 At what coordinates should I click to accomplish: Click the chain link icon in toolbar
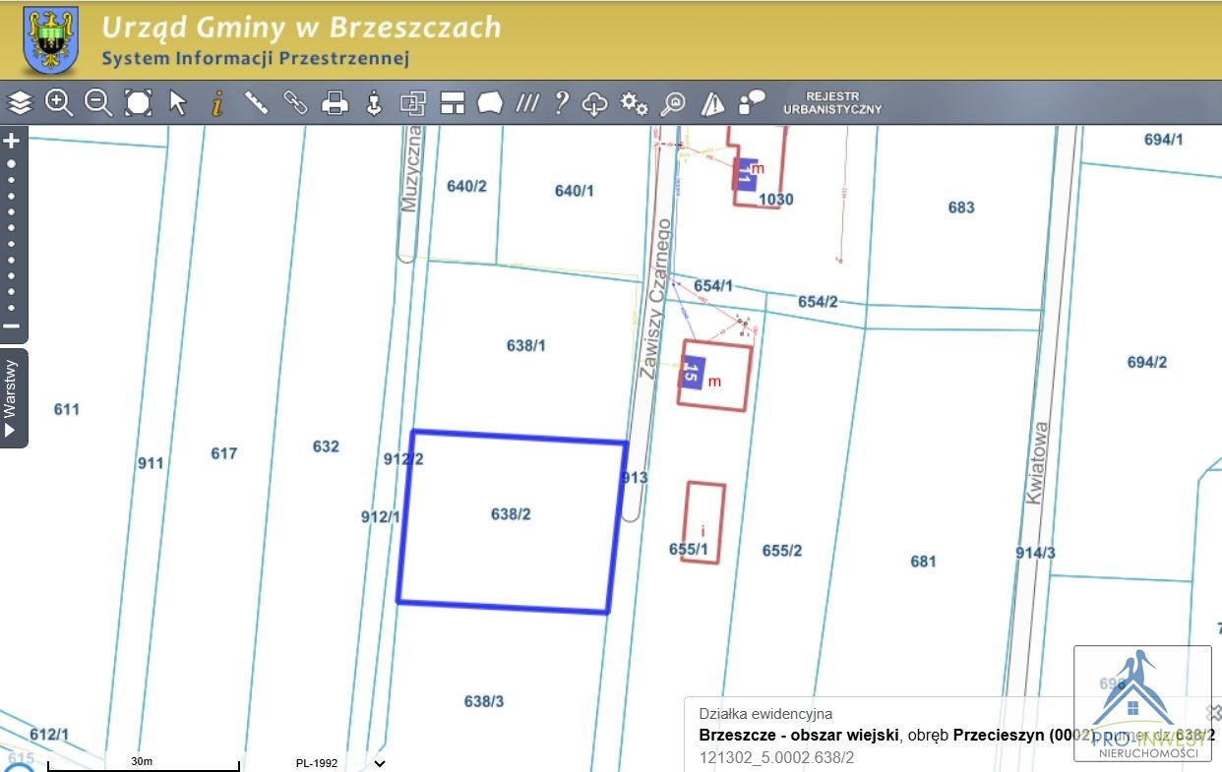pos(295,102)
